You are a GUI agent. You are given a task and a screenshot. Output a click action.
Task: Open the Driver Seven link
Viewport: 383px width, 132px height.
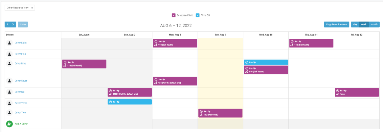21,81
